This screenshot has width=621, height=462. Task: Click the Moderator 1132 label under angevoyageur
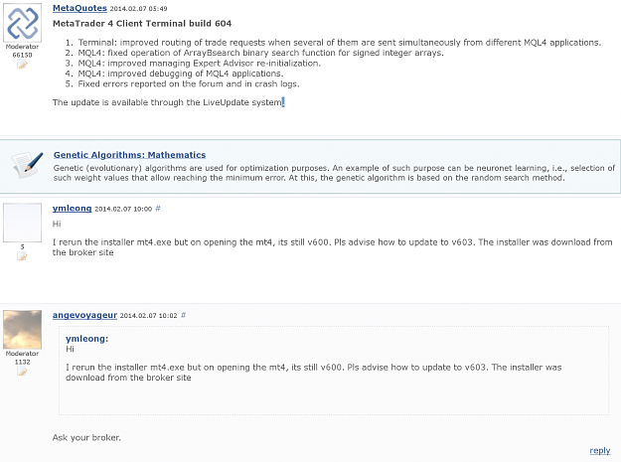(x=22, y=358)
